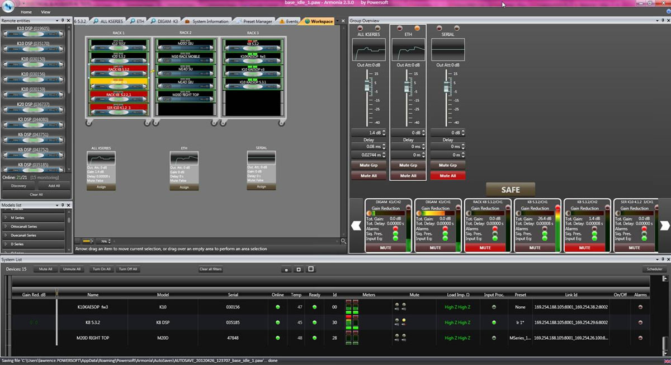This screenshot has width=671, height=365.
Task: Open the View menu
Action: click(x=45, y=12)
